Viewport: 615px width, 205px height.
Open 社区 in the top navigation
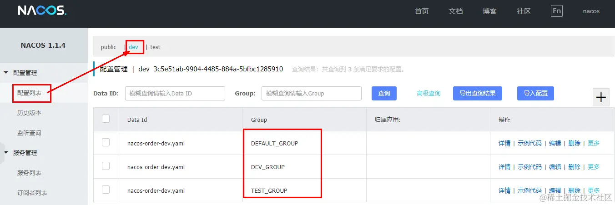pyautogui.click(x=524, y=11)
